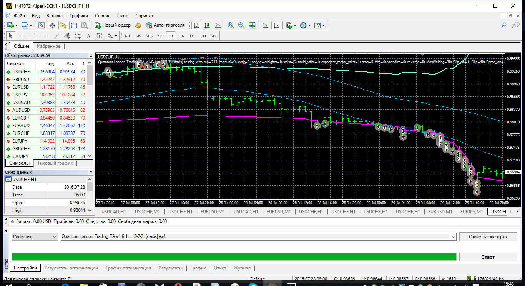Close the Обзор рынка panel
Image resolution: width=525 pixels, height=286 pixels.
[91, 55]
